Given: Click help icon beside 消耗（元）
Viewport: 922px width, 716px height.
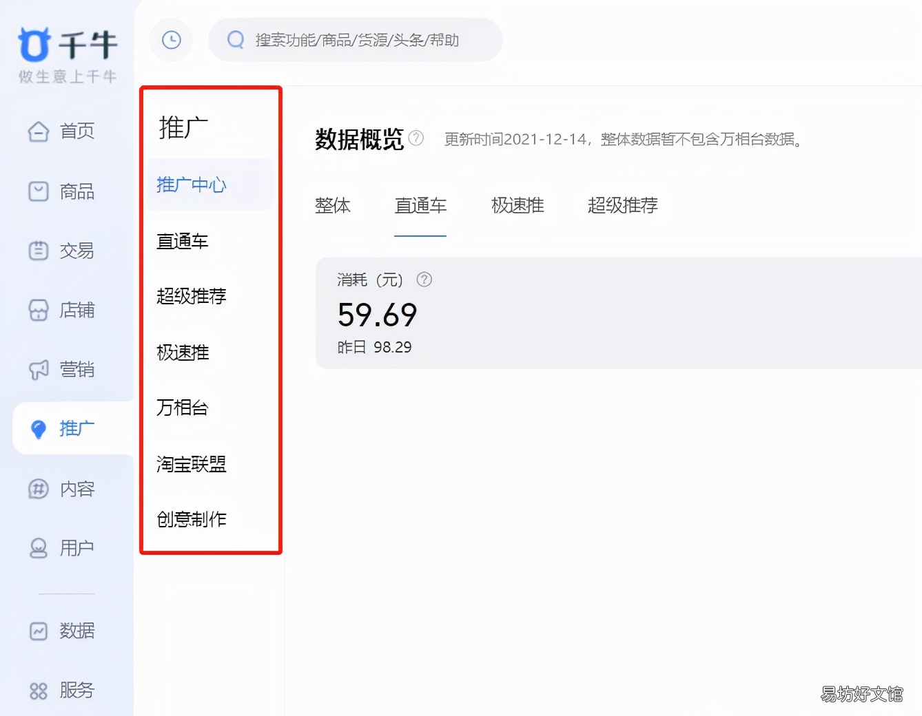Looking at the screenshot, I should point(424,280).
